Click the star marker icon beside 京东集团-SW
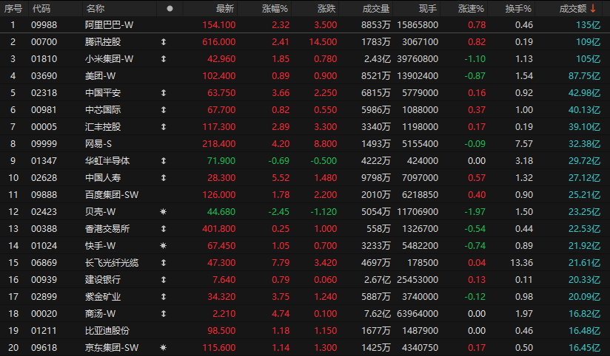Viewport: 610px width, 356px height. click(164, 347)
